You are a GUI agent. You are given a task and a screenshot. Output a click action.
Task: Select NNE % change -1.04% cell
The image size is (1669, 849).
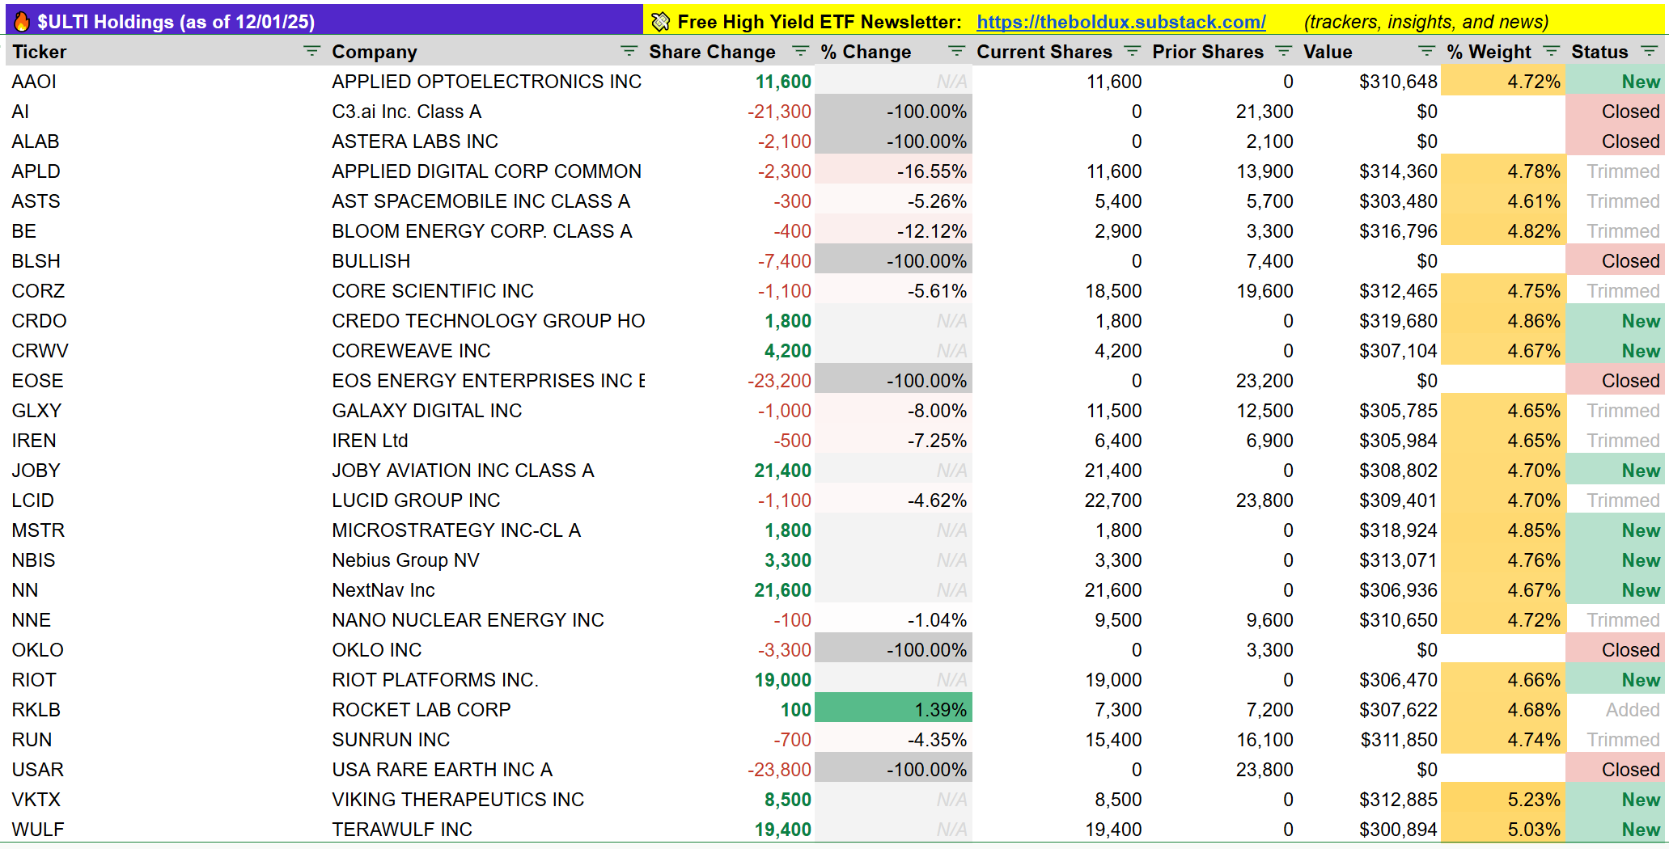tap(893, 620)
